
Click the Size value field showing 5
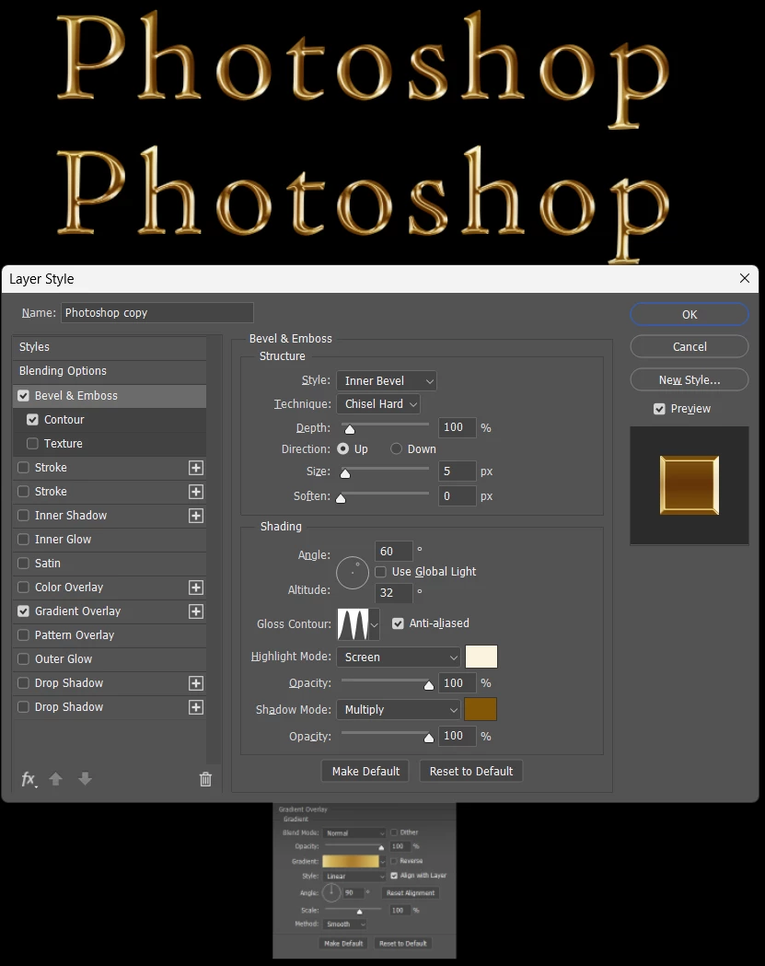click(457, 471)
